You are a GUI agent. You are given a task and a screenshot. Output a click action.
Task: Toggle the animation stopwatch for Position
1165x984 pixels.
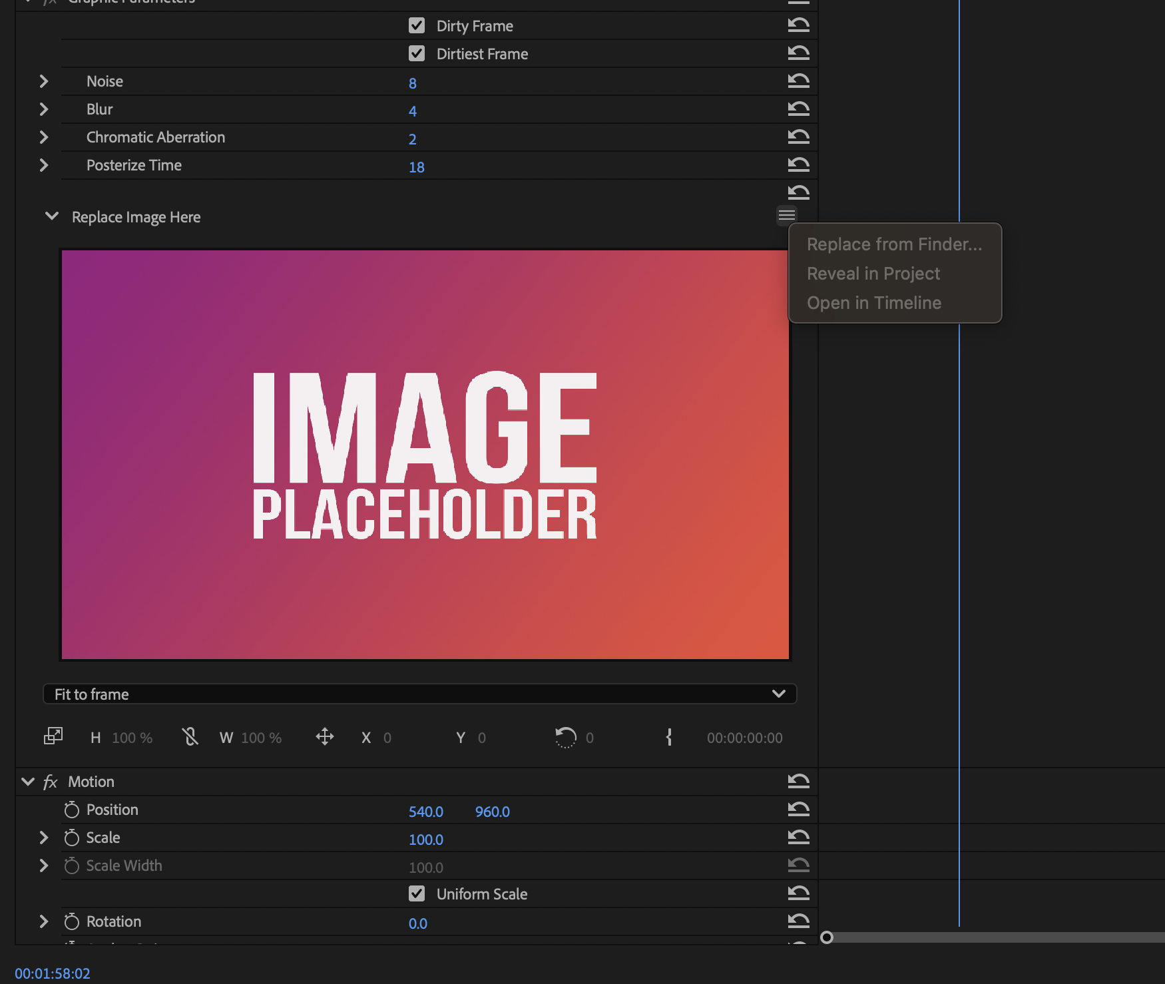pos(71,810)
